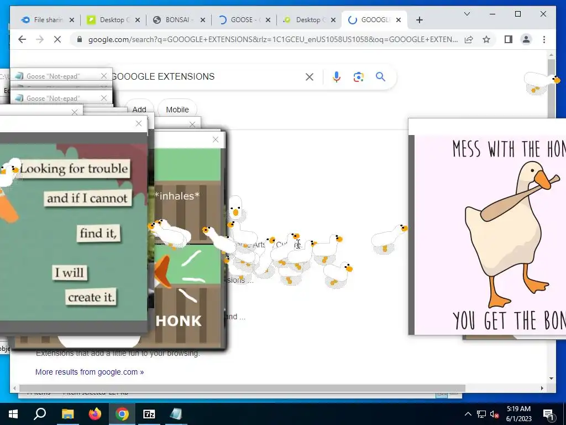This screenshot has height=425, width=566.
Task: Open File Explorer from taskbar
Action: tap(67, 414)
